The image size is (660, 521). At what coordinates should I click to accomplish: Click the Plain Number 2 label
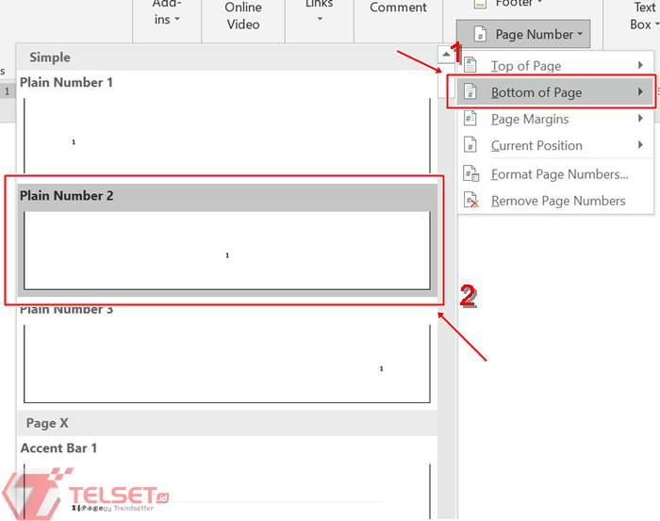(x=67, y=196)
